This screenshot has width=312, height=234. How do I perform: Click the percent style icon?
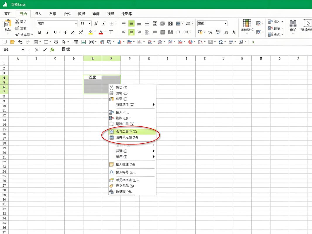(210, 32)
